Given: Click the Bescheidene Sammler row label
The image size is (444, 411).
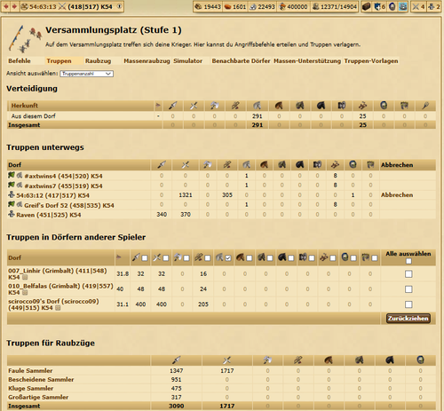Looking at the screenshot, I should point(41,379).
